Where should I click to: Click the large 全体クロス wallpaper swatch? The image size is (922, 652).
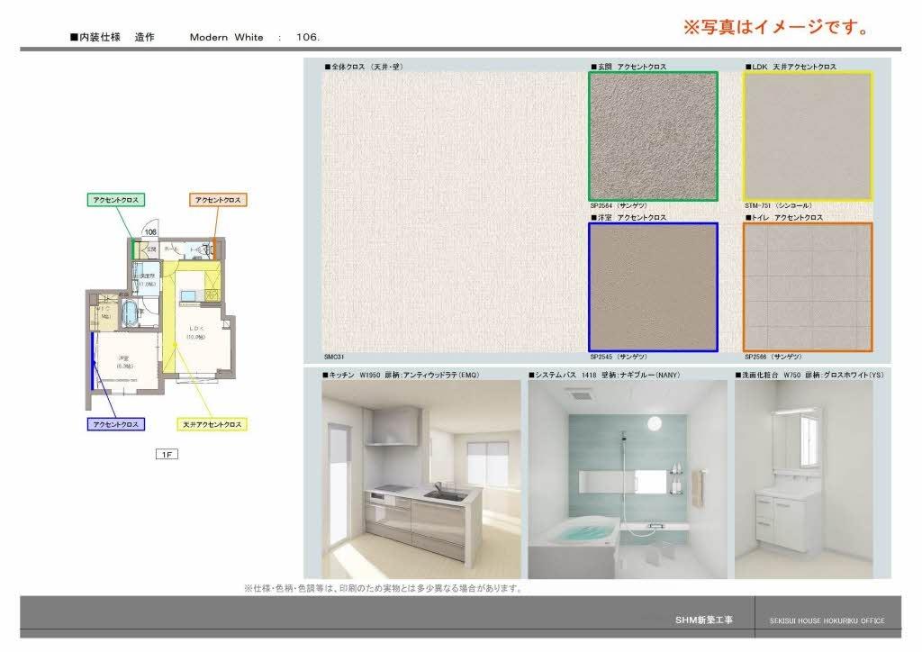click(455, 213)
